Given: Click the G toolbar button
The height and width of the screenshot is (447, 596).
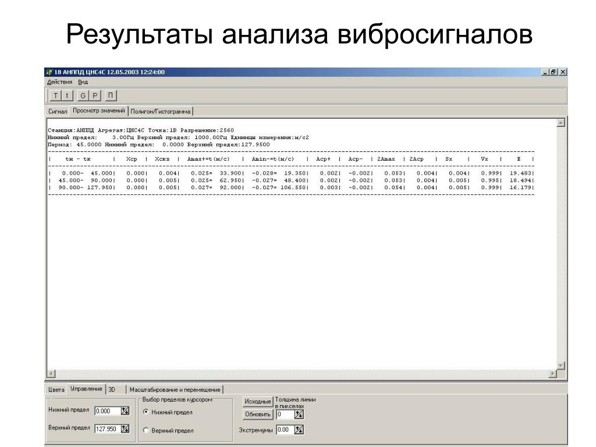Looking at the screenshot, I should tap(83, 95).
